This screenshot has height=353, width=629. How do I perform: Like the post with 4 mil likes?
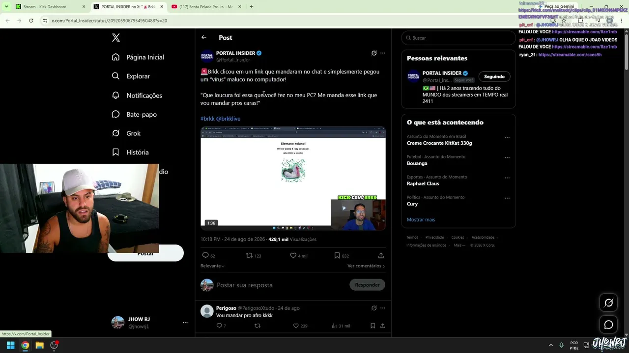[x=293, y=255]
